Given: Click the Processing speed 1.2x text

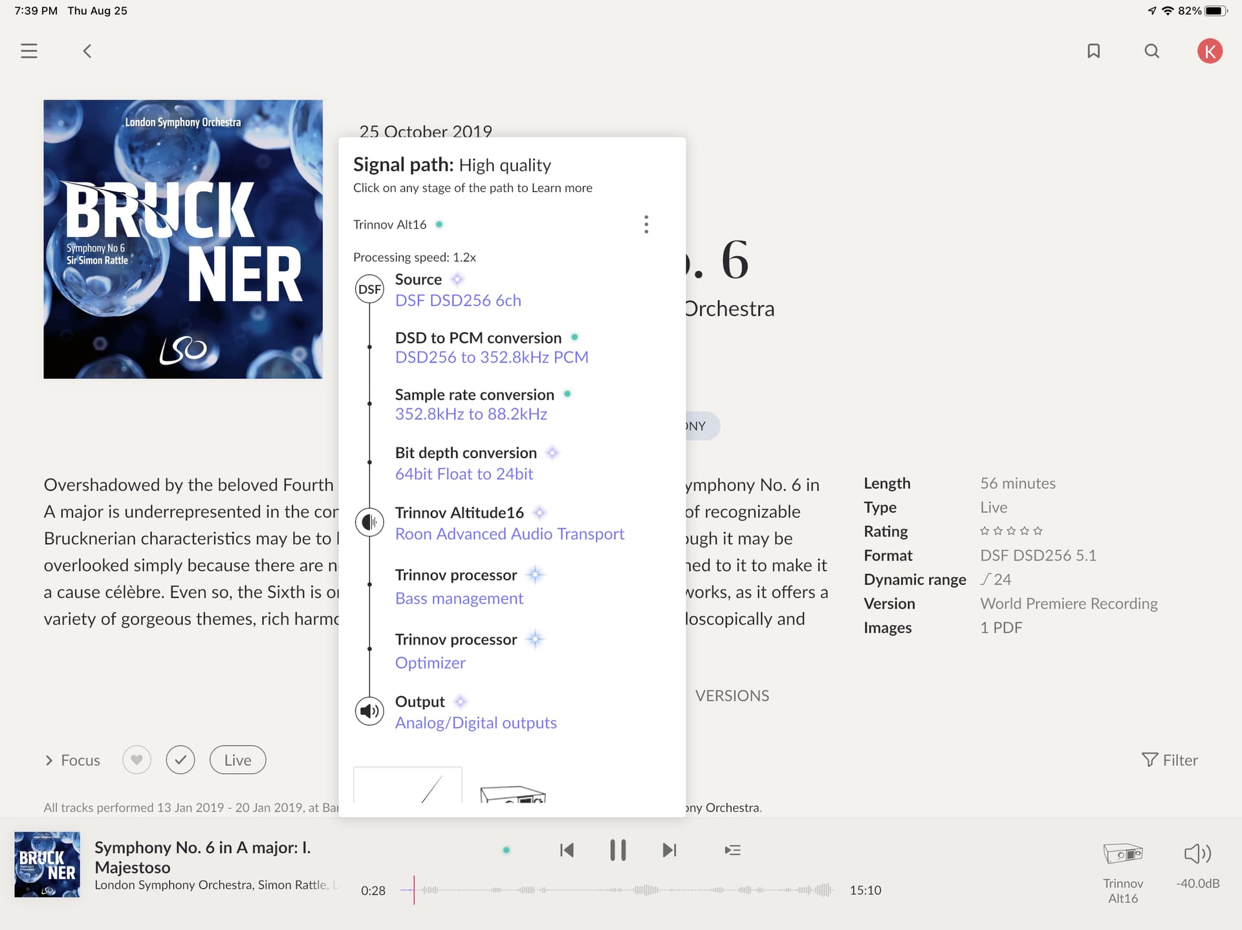Looking at the screenshot, I should (x=415, y=257).
